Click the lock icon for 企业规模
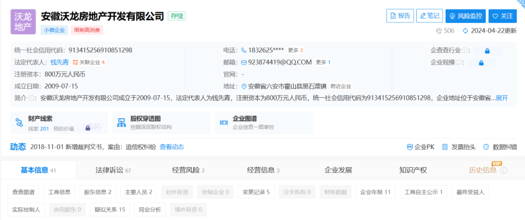 click(481, 63)
